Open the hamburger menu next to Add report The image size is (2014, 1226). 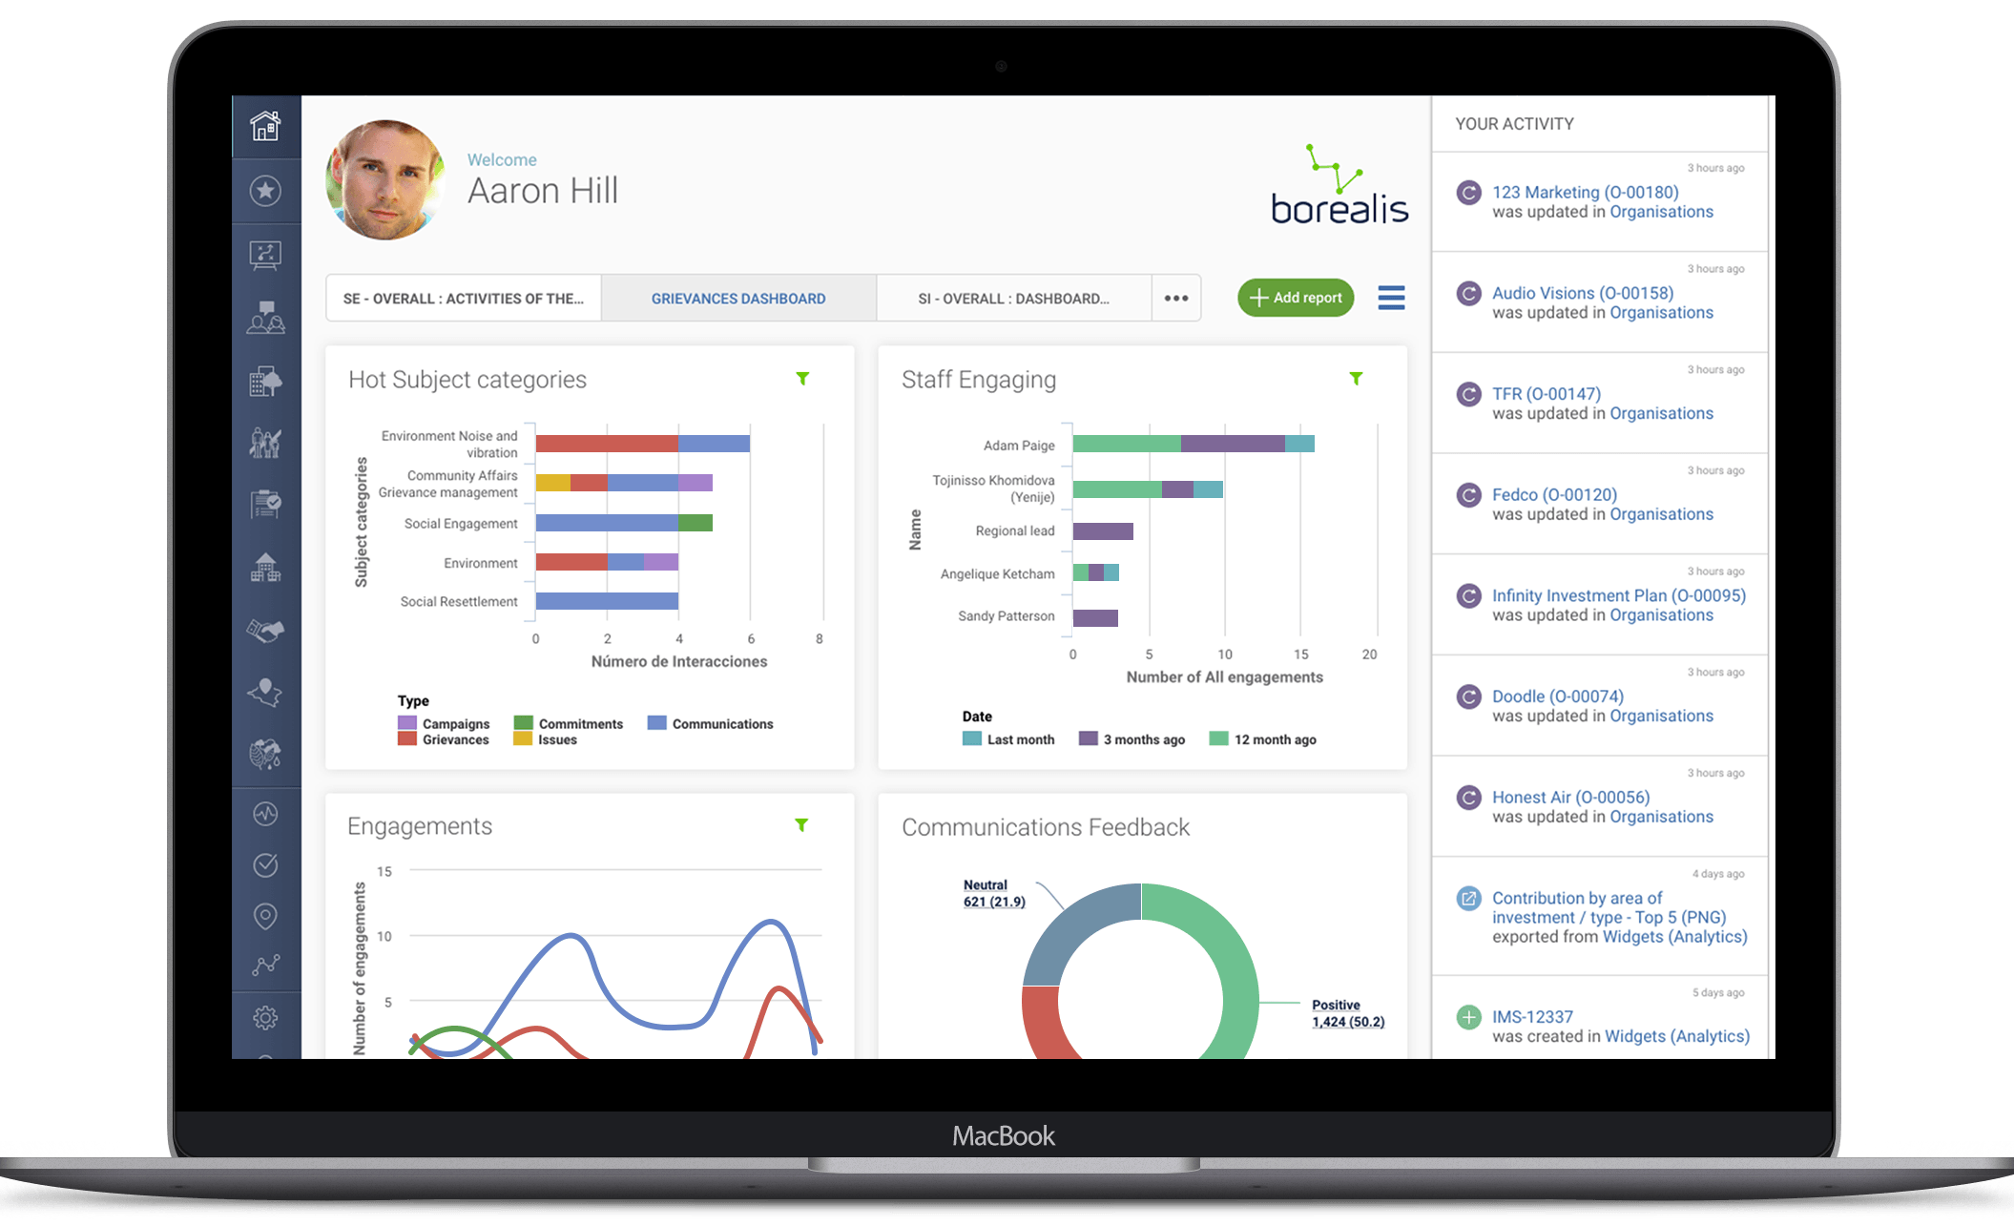pyautogui.click(x=1388, y=300)
